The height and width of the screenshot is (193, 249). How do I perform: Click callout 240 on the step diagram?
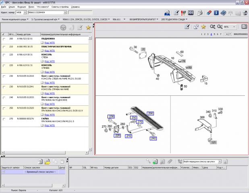pos(153,138)
